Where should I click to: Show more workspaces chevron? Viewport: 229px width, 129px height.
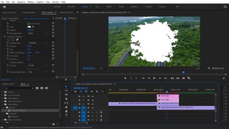tap(177, 6)
